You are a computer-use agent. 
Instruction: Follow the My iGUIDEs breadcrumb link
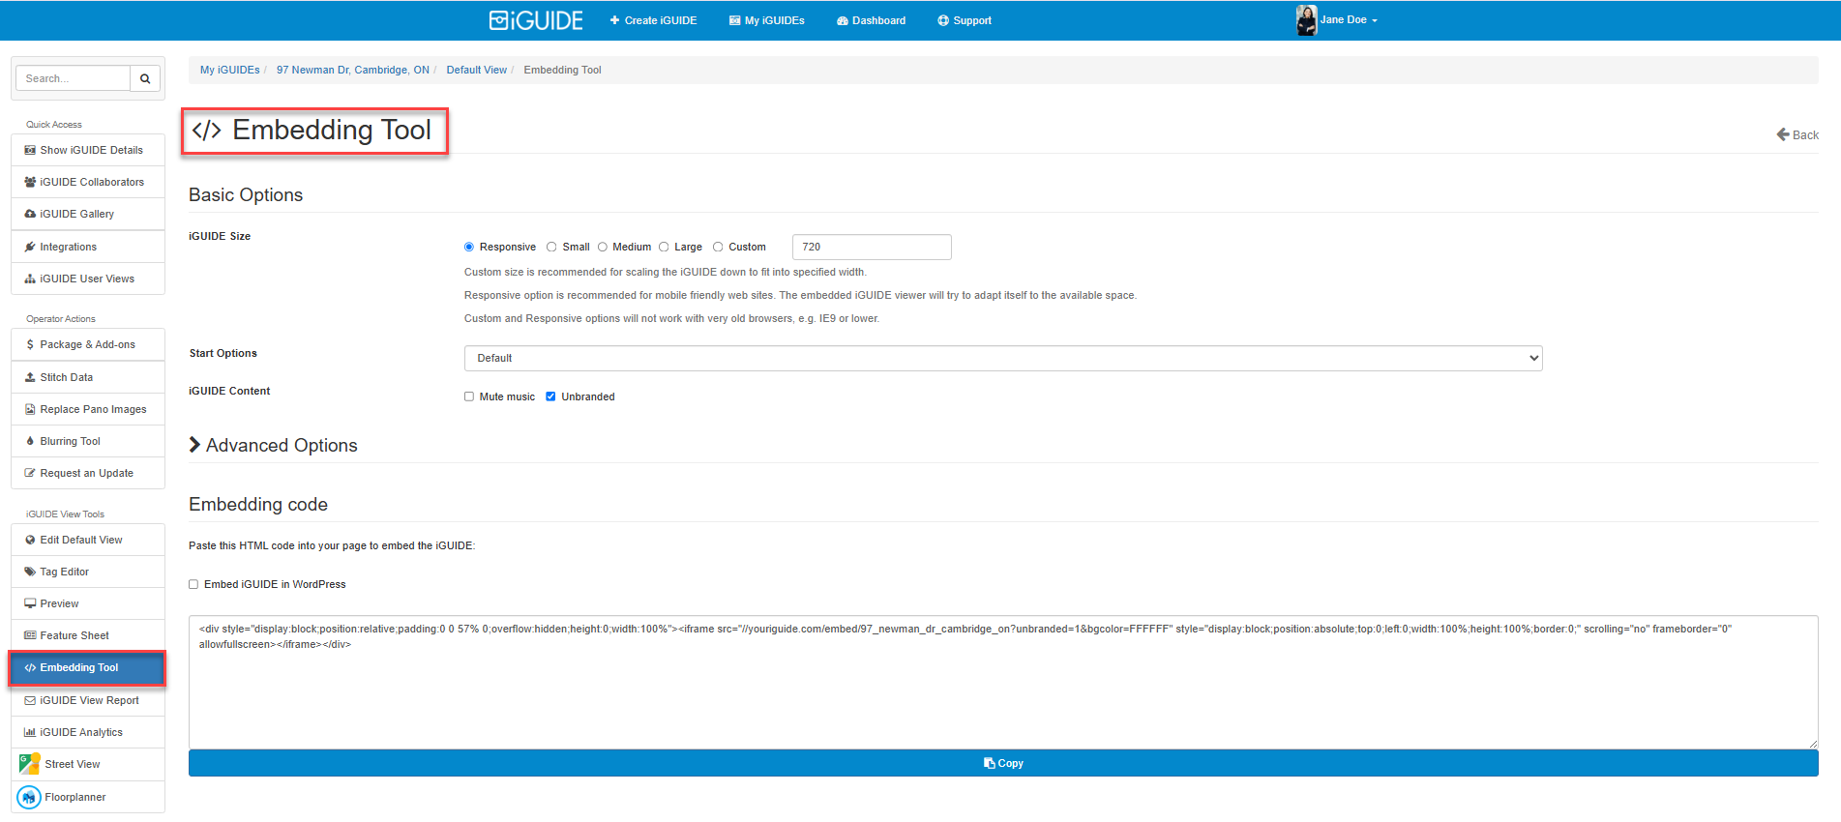(x=229, y=70)
